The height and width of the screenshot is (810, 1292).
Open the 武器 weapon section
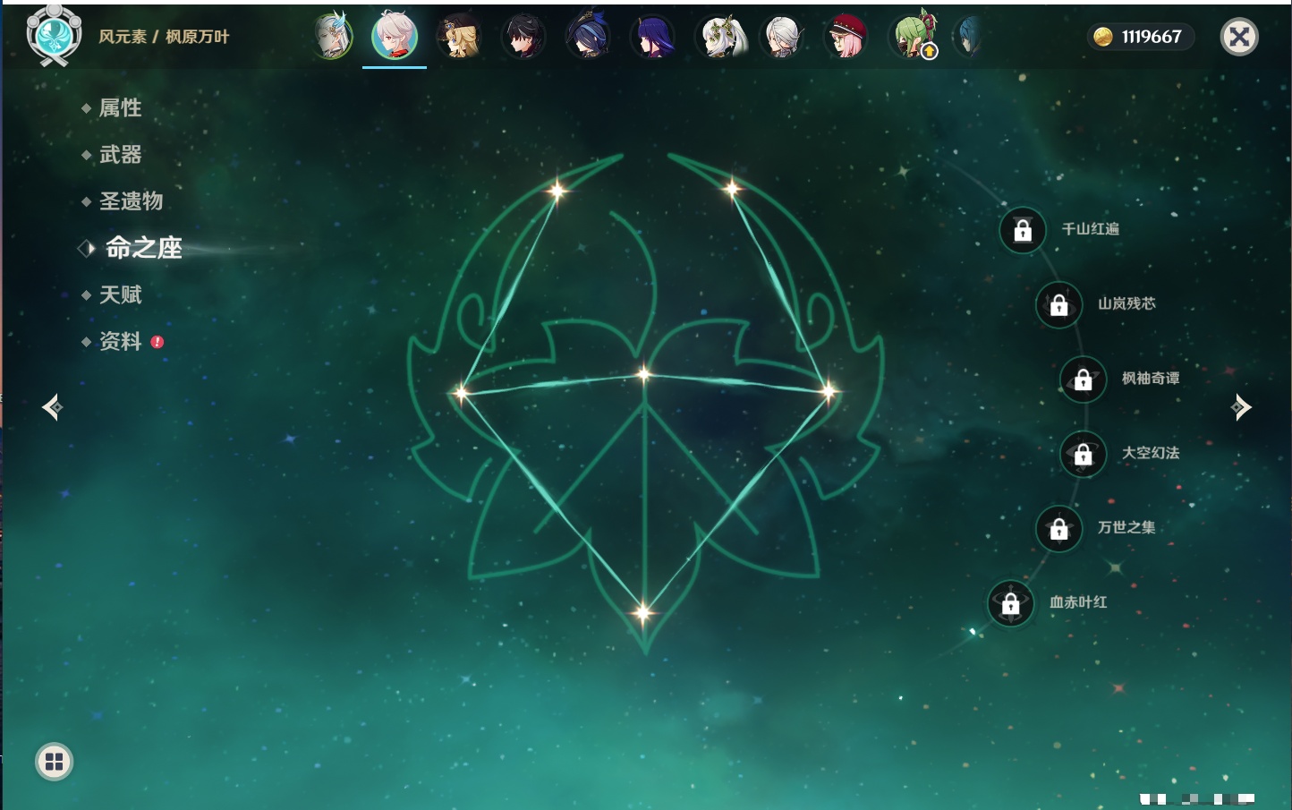tap(120, 155)
